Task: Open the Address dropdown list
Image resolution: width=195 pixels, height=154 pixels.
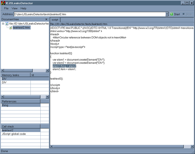Action: [167, 14]
